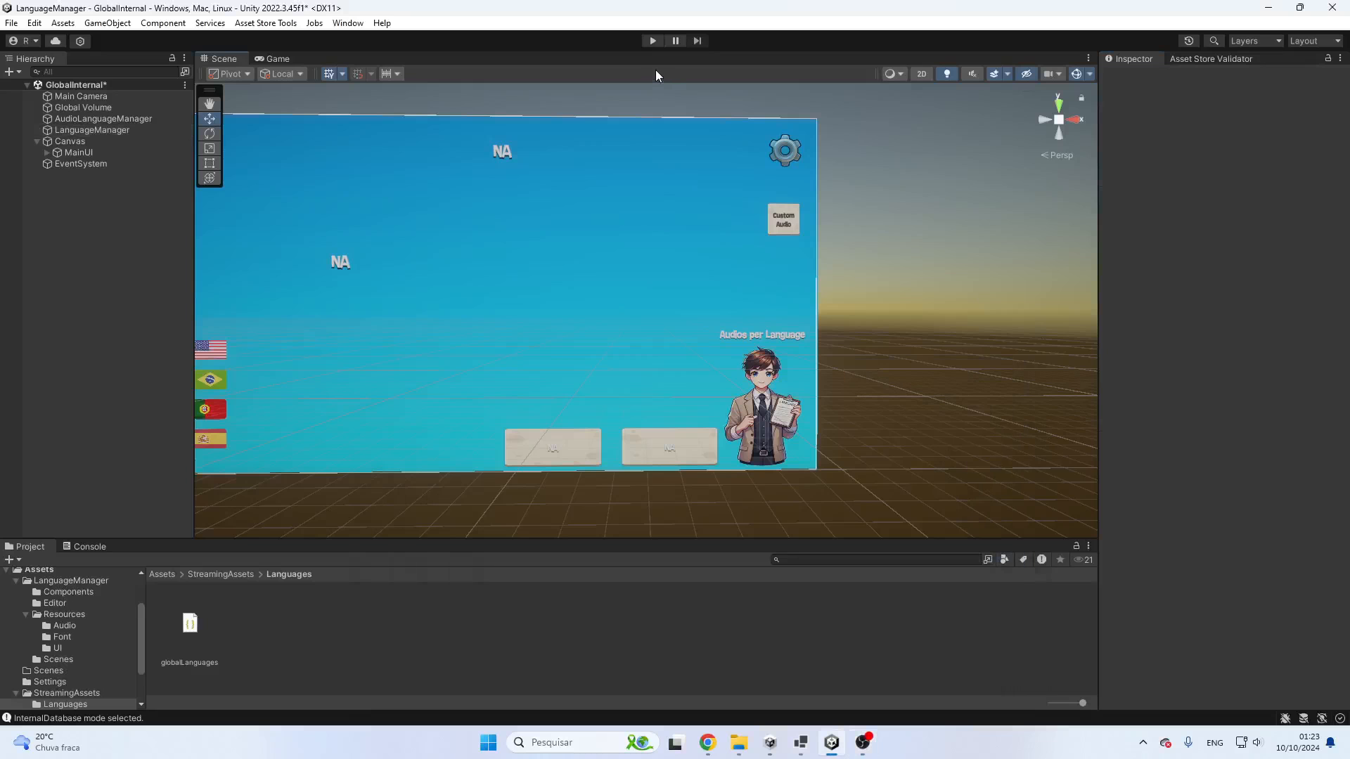Screen dimensions: 1350x759
Task: Open the Asset Store Tools menu
Action: point(266,23)
